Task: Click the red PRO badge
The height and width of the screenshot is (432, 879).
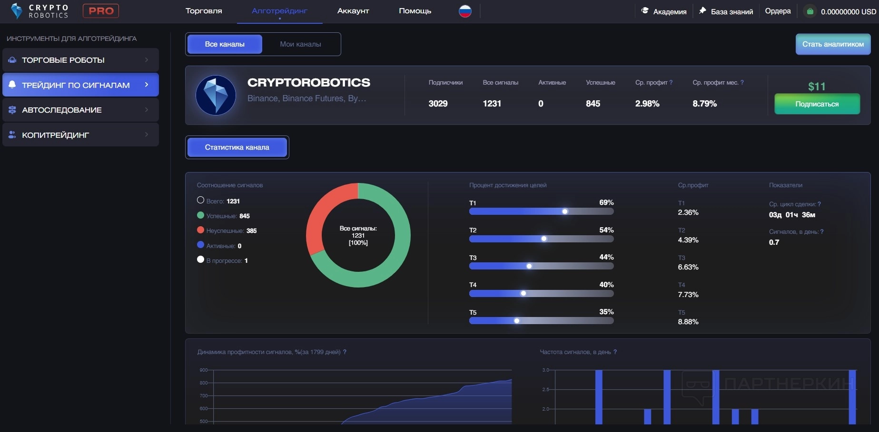Action: click(101, 11)
